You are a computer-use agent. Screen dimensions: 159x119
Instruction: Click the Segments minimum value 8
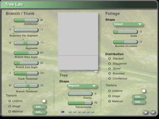pyautogui.click(x=10, y=43)
